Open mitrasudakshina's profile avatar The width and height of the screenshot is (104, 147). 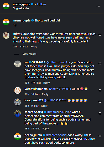point(6,35)
